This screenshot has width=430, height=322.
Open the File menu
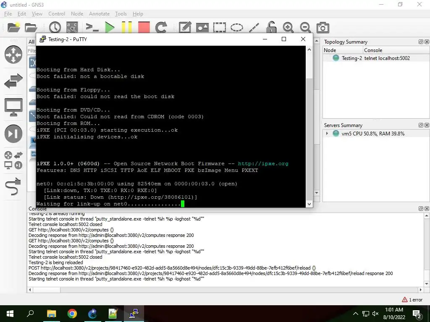click(8, 14)
